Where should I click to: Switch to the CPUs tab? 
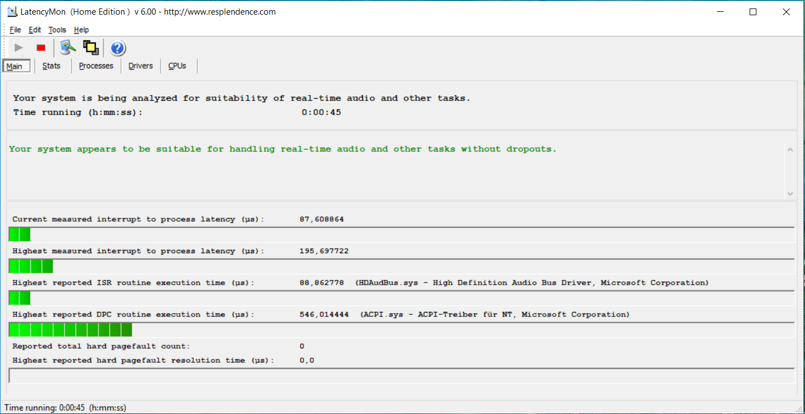pos(177,66)
